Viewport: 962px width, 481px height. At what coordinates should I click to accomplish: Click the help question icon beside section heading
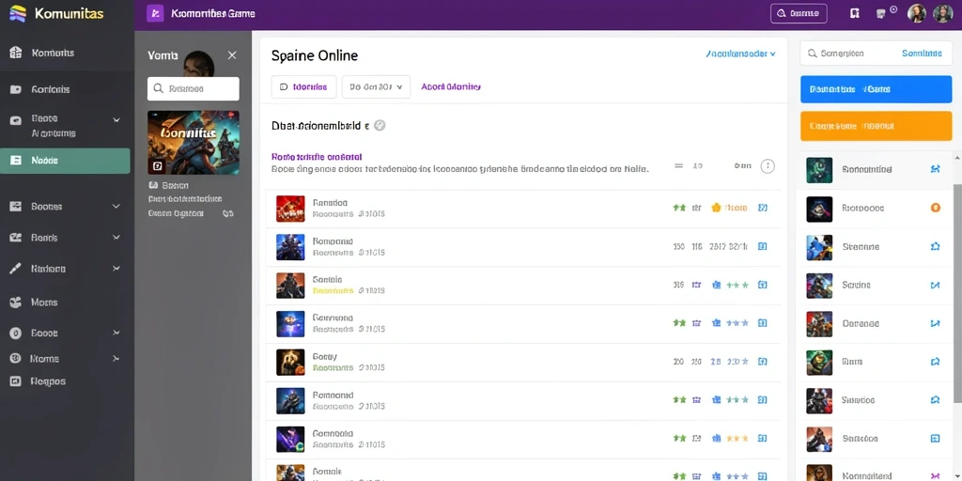(x=380, y=126)
